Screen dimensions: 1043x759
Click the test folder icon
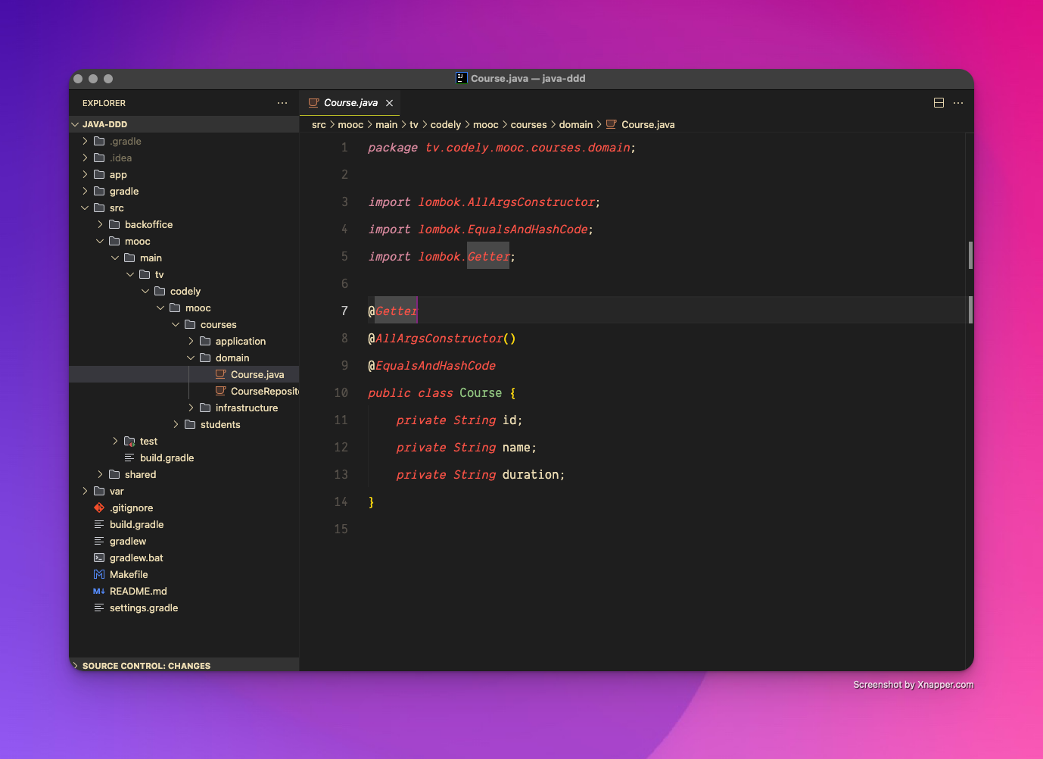coord(129,441)
